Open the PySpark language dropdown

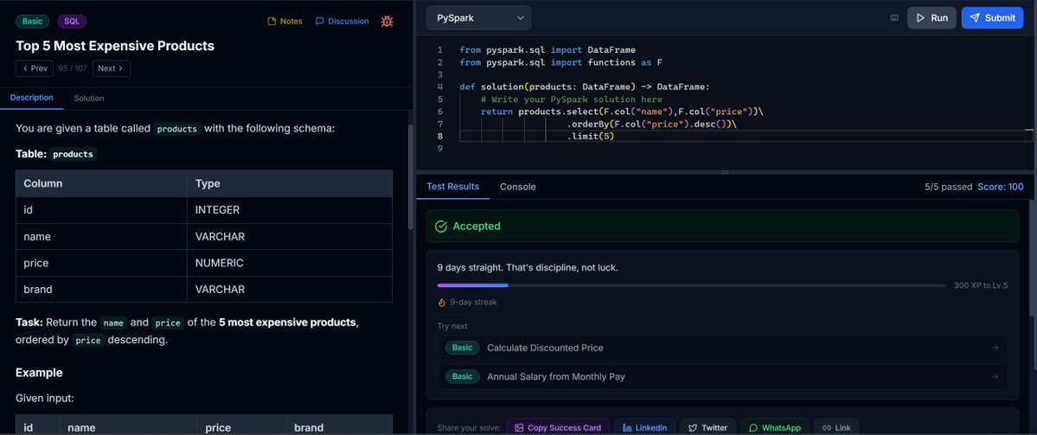coord(478,18)
